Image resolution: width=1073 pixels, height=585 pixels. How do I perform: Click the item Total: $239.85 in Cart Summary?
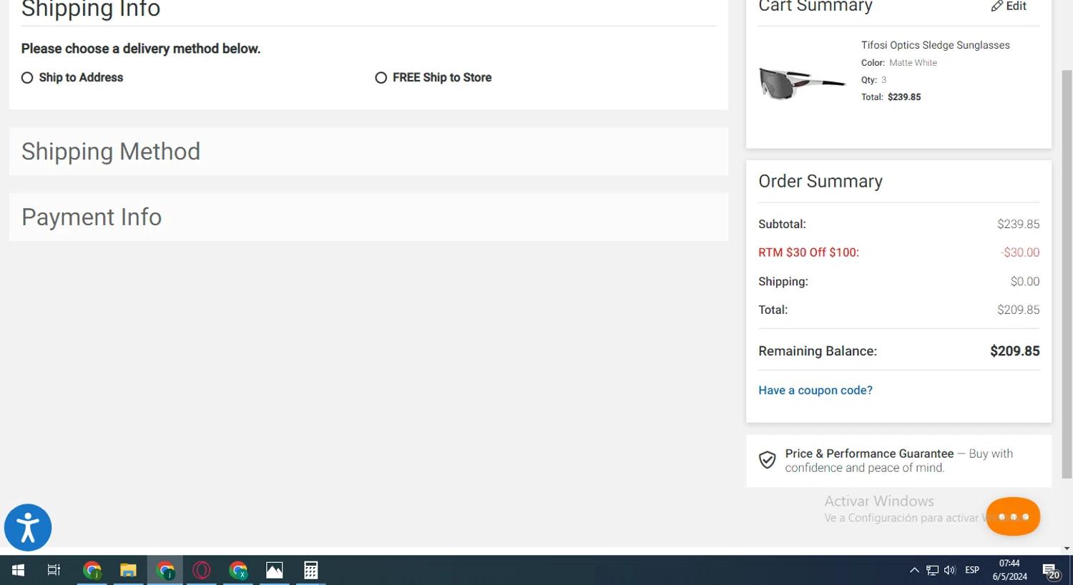[x=891, y=97]
